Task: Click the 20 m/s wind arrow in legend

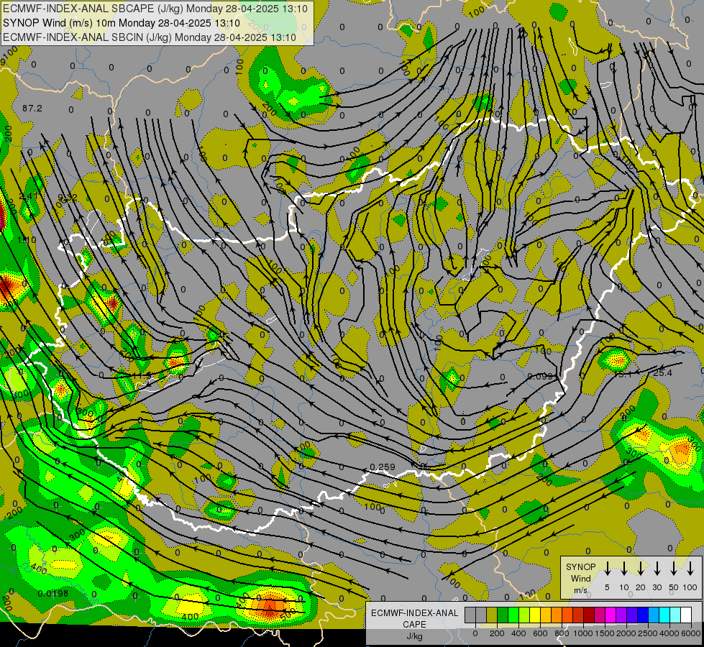Action: pyautogui.click(x=640, y=568)
